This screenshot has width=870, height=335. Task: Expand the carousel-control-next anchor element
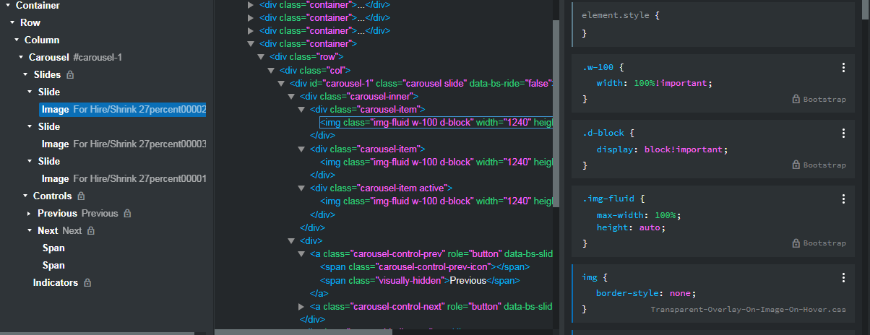[x=301, y=307]
